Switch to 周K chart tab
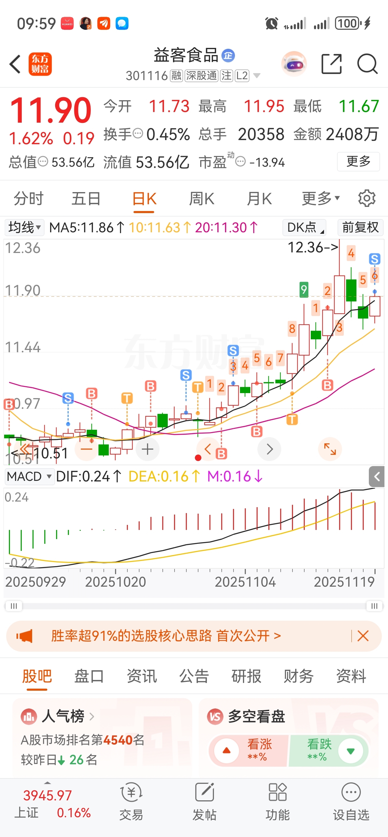 pos(201,198)
